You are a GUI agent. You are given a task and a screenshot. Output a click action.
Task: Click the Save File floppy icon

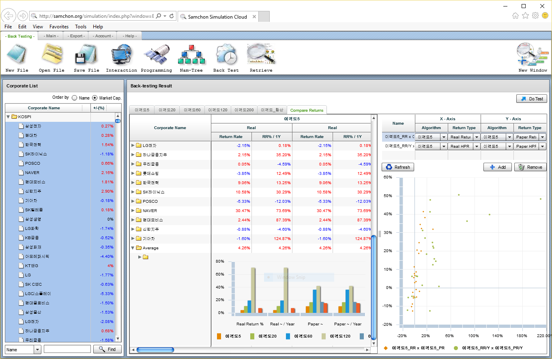86,55
